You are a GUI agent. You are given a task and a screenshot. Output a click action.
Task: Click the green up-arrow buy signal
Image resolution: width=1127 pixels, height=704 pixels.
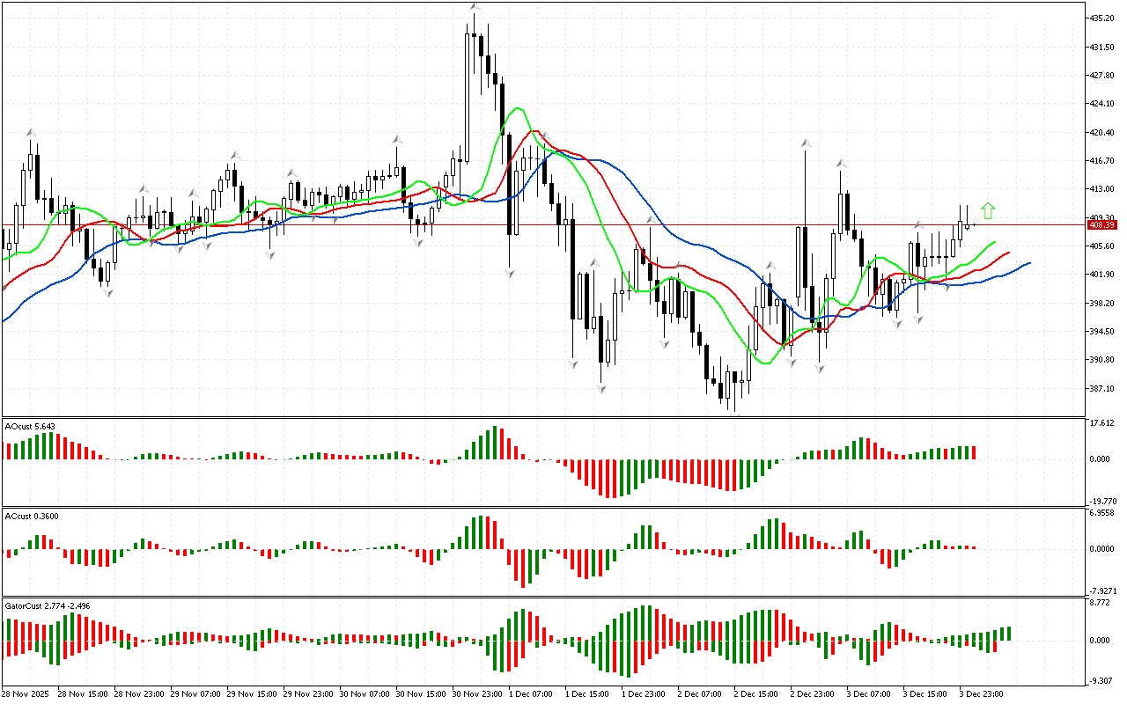988,210
